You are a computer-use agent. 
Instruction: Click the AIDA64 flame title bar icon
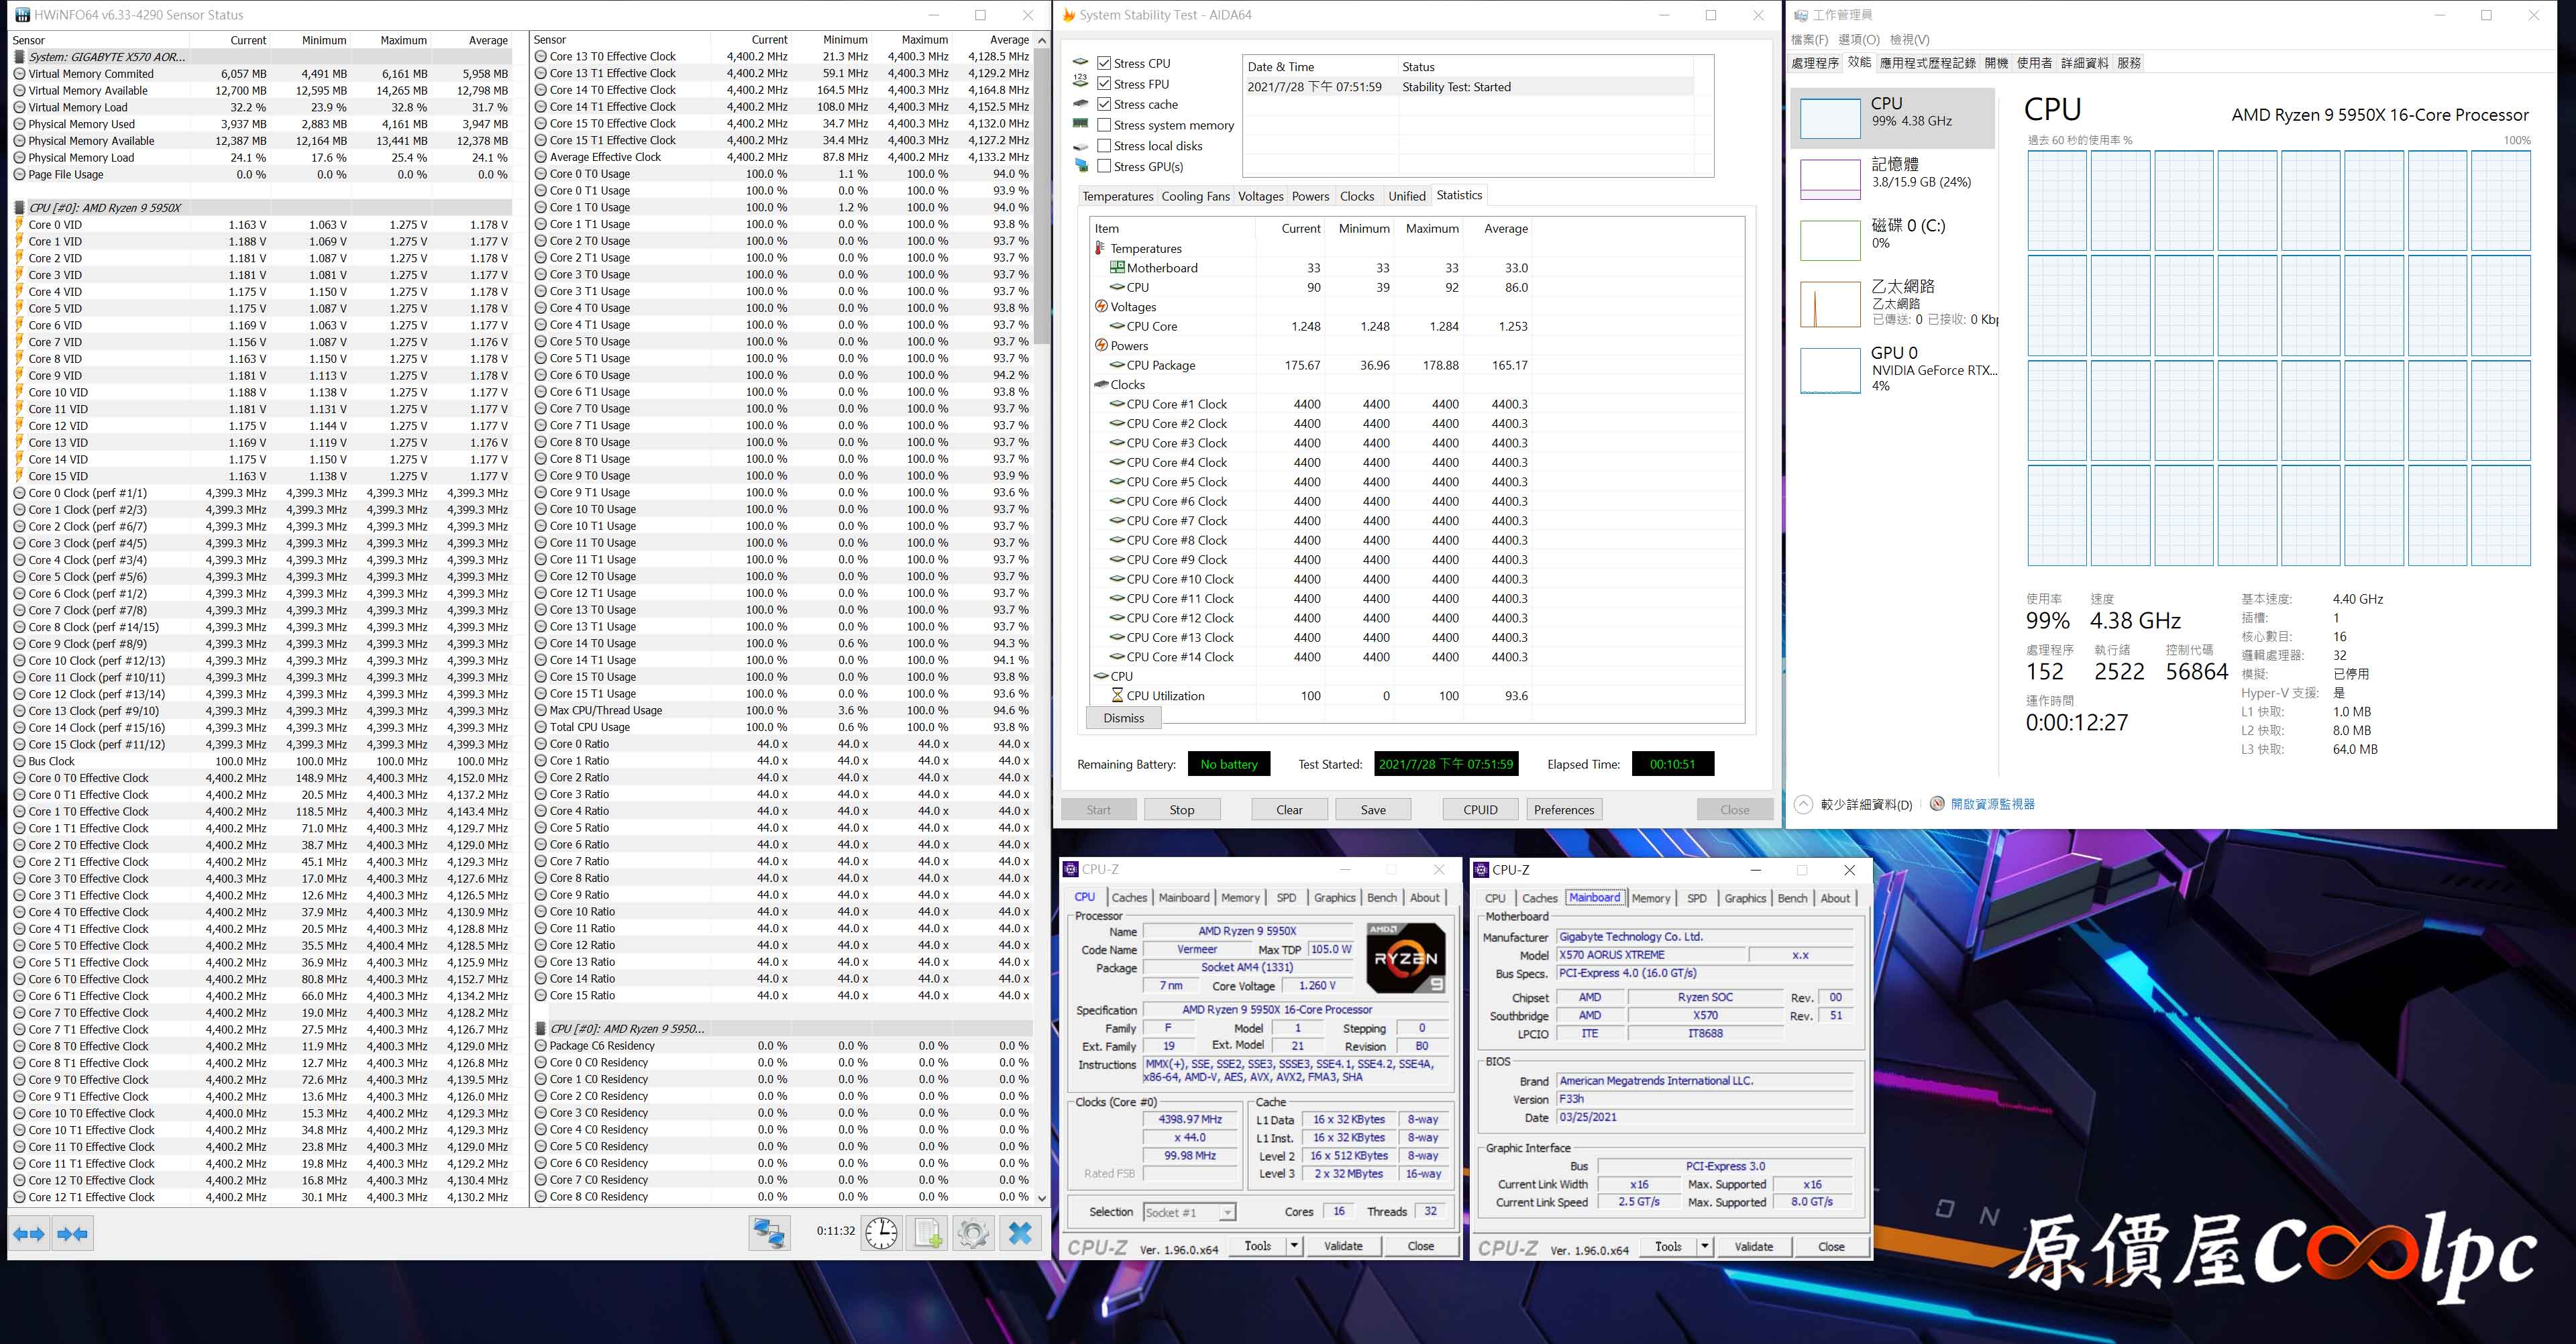coord(1068,15)
